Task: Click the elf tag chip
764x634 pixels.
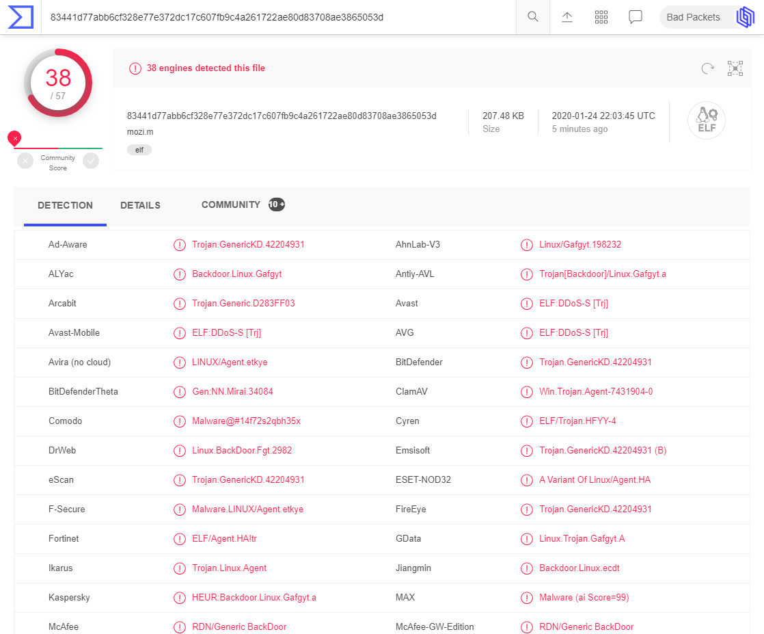Action: [139, 150]
